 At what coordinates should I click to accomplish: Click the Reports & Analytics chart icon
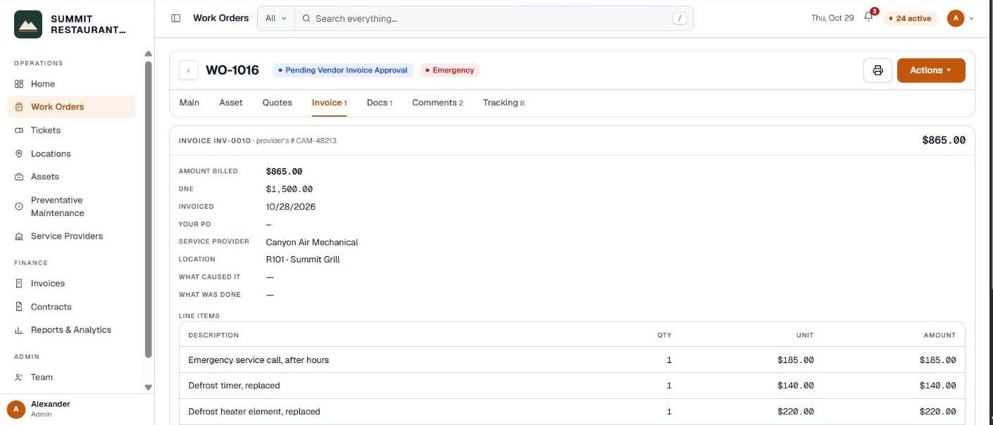click(x=19, y=330)
